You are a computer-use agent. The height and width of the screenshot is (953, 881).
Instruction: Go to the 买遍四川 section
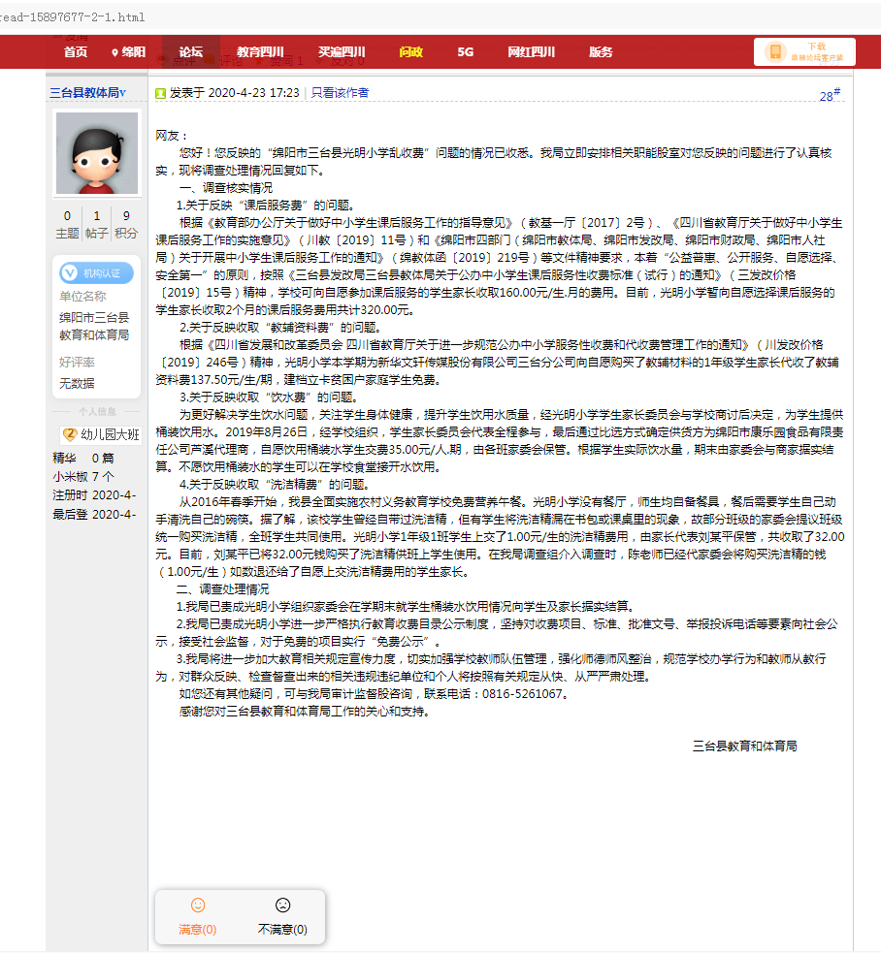tap(342, 52)
